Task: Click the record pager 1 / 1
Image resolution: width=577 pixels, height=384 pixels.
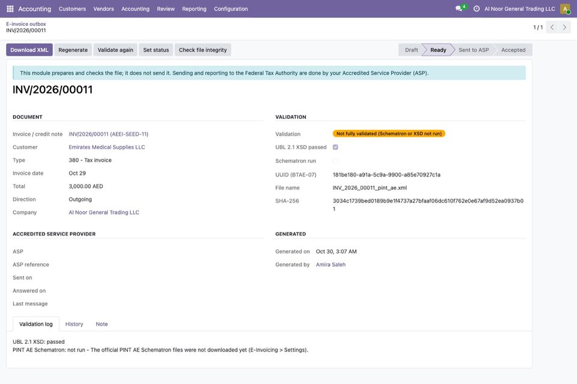Action: click(538, 27)
